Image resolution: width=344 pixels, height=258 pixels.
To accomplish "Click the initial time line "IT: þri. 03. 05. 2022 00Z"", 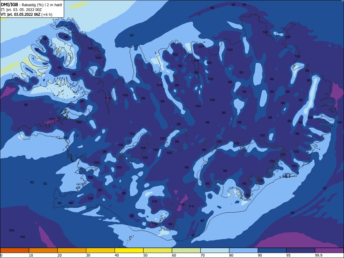I will coord(21,10).
